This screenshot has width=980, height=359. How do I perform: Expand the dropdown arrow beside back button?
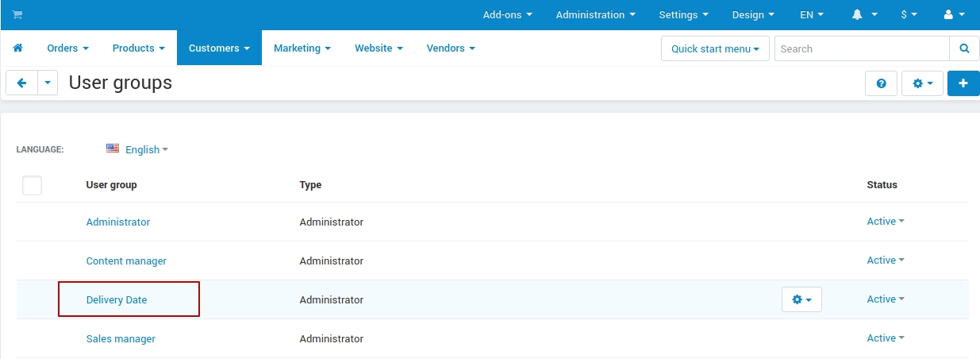(x=48, y=83)
